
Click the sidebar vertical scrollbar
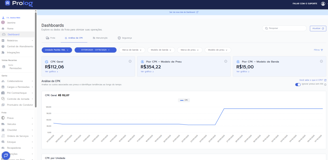(x=36, y=60)
